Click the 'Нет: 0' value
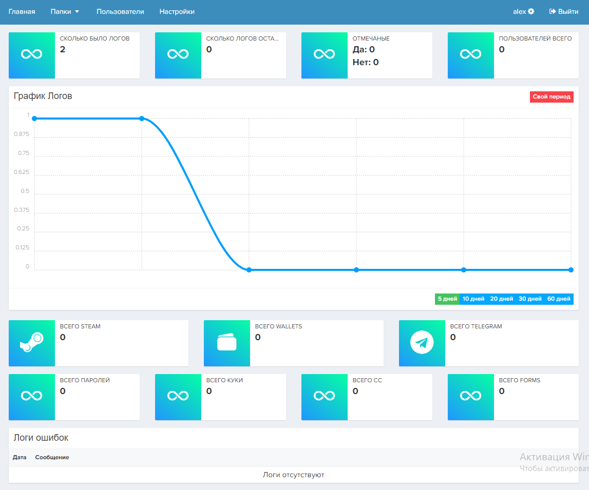This screenshot has width=589, height=490. [x=366, y=62]
